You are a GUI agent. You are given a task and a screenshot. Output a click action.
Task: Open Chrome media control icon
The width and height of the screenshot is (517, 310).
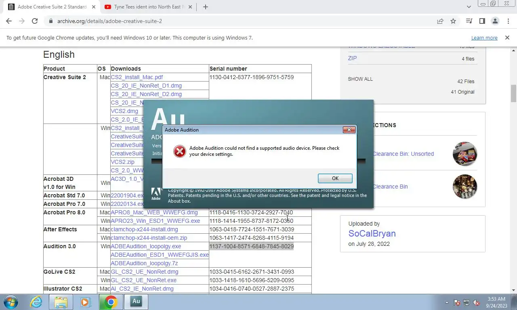point(469,21)
